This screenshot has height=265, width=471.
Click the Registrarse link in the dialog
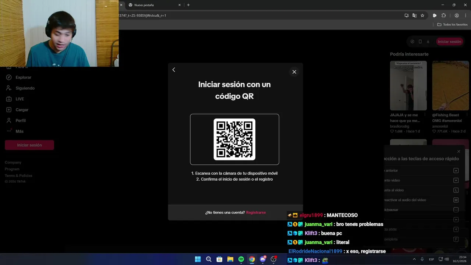(x=256, y=212)
